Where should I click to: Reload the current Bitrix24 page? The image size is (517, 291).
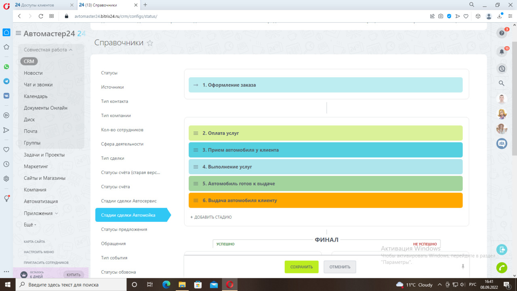click(41, 16)
